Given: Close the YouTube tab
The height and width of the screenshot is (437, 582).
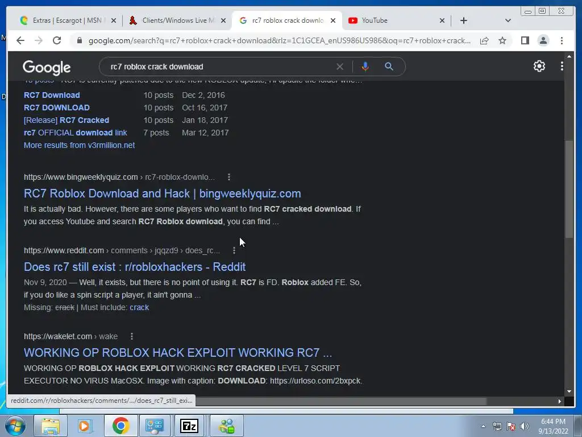Looking at the screenshot, I should pos(442,20).
